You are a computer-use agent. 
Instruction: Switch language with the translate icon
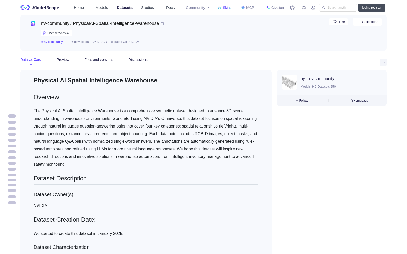point(313,8)
